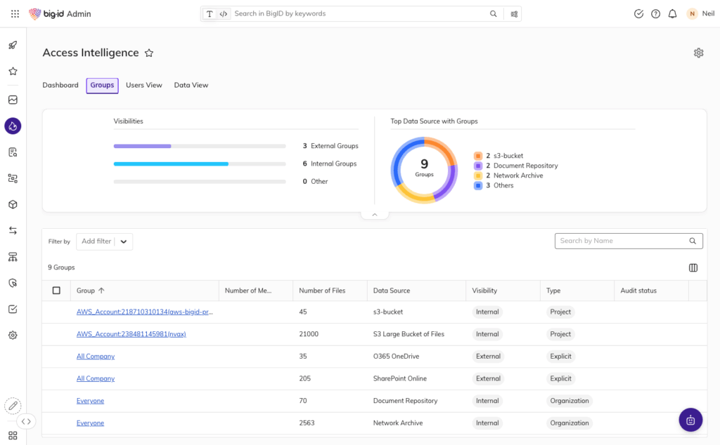Click the tasks checkmark icon in the header
The width and height of the screenshot is (720, 445).
click(638, 13)
